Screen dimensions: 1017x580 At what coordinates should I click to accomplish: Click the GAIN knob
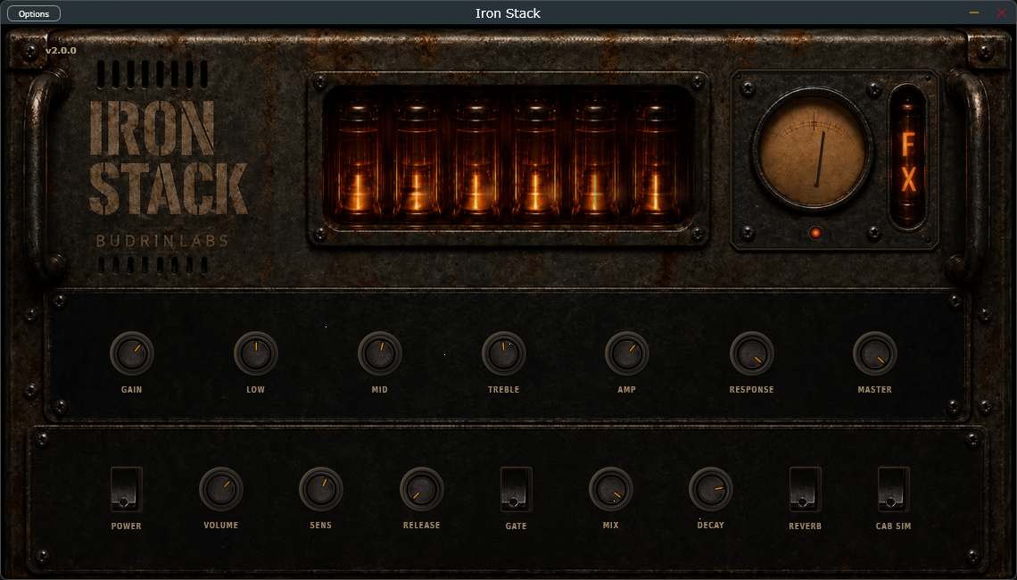132,353
